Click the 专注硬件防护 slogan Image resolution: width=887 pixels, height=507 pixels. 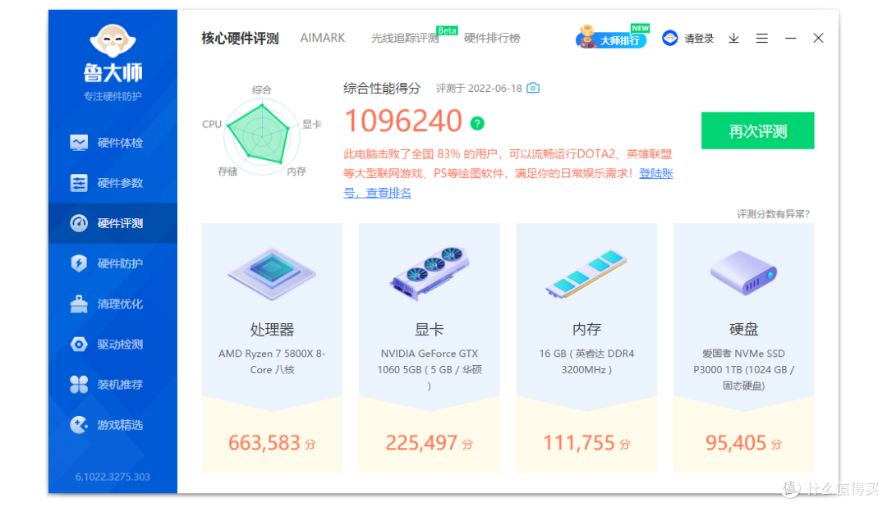click(113, 96)
